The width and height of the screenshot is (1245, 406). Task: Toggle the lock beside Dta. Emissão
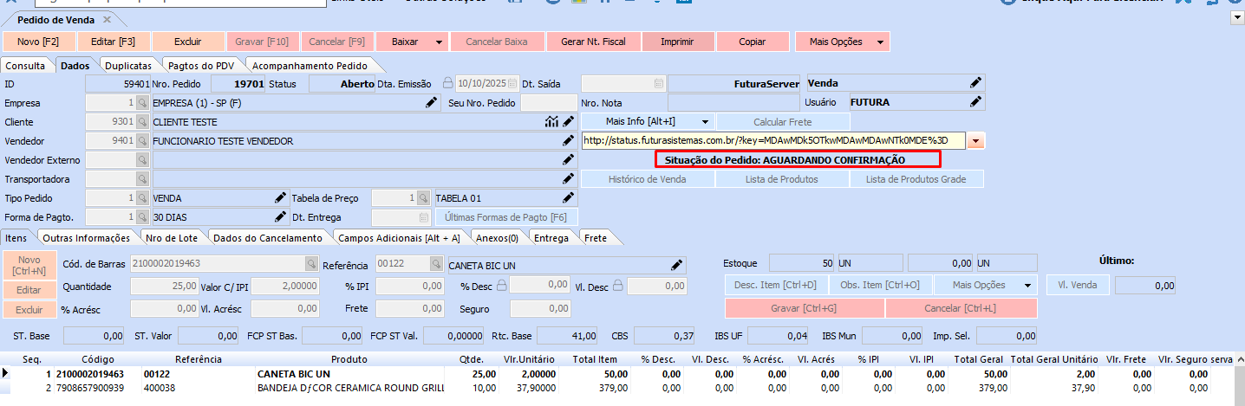pyautogui.click(x=448, y=84)
